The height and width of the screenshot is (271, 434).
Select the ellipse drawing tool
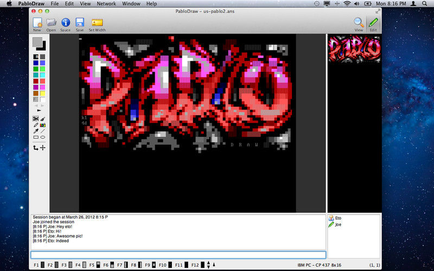42,138
